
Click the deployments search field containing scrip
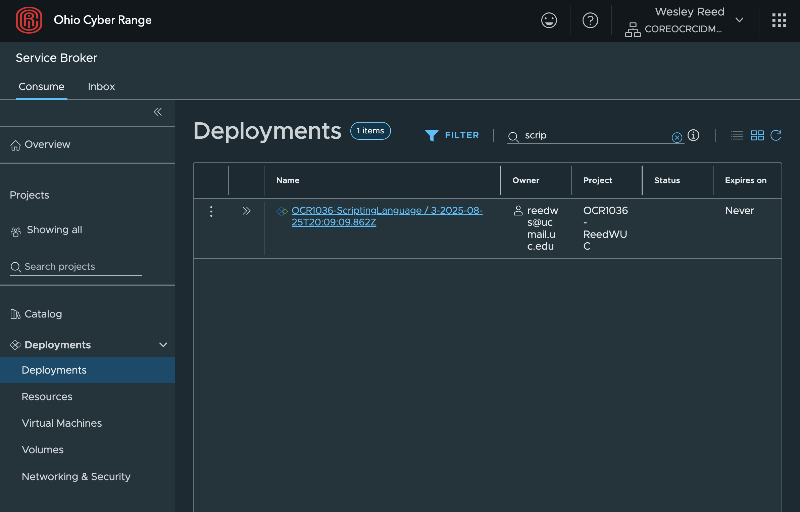point(596,135)
